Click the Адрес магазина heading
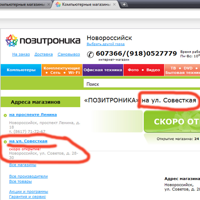This screenshot has height=200, width=200. pyautogui.click(x=182, y=179)
